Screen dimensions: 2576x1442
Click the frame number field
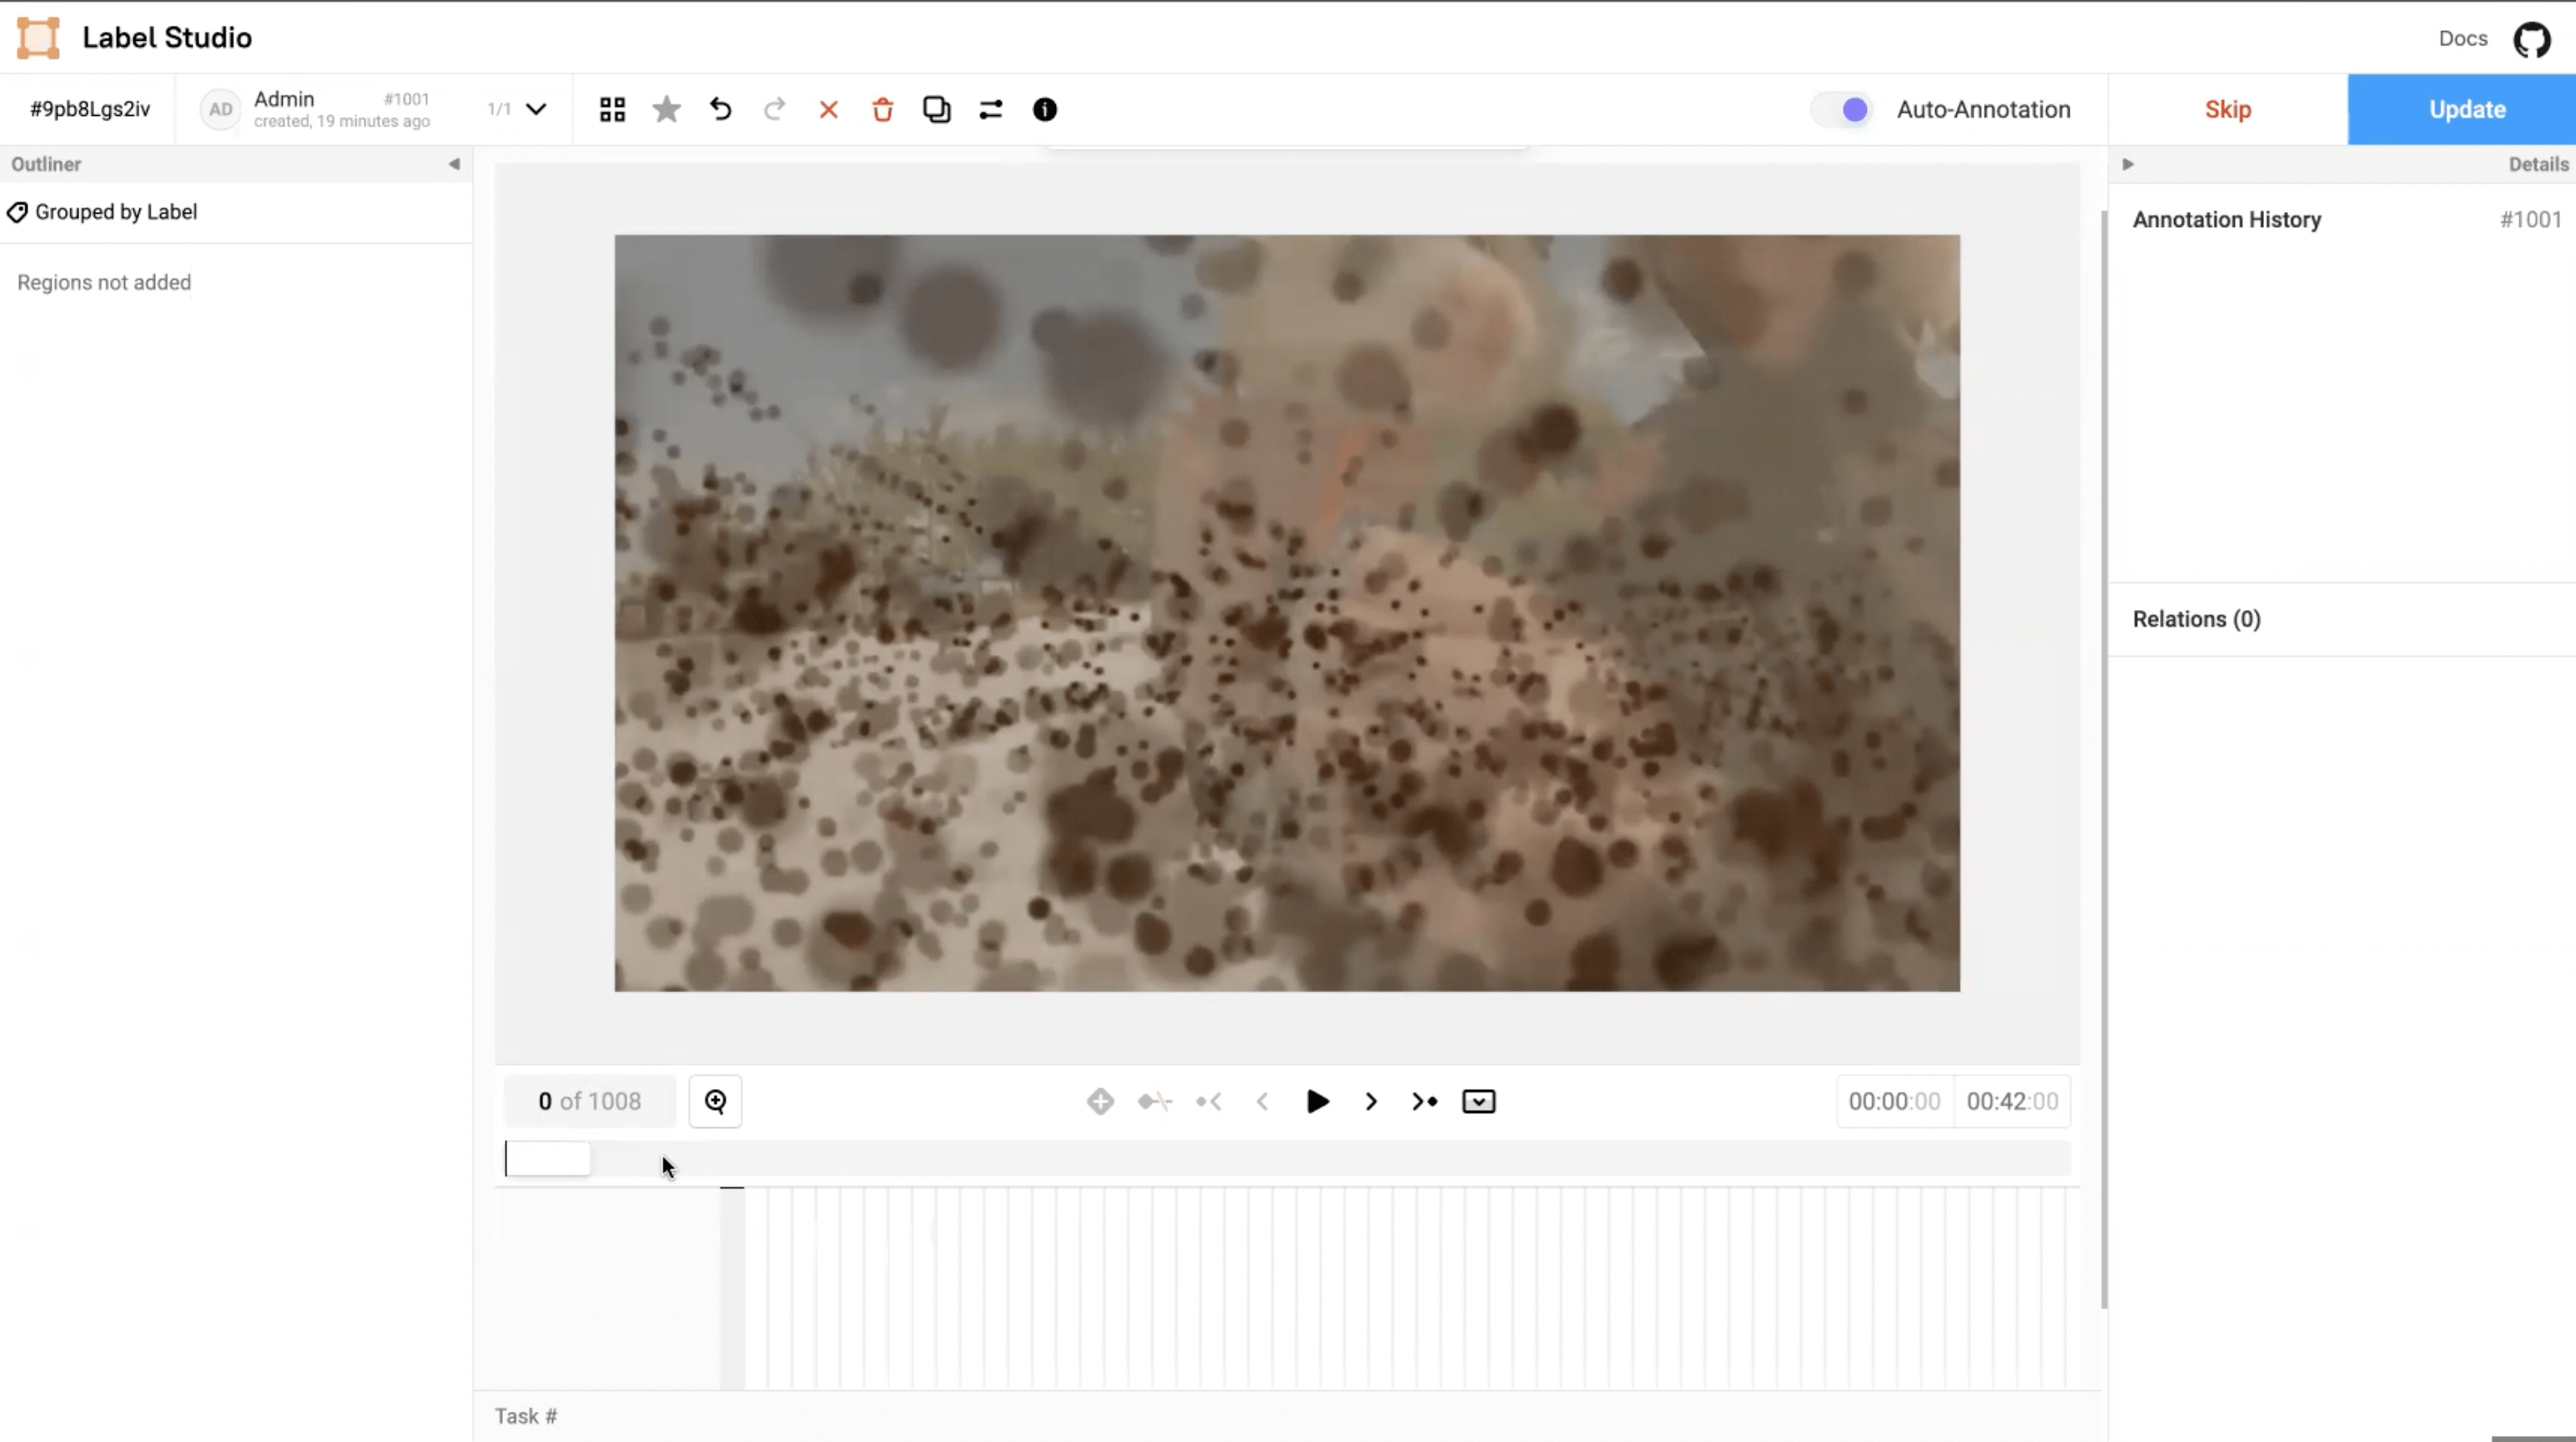click(589, 1102)
